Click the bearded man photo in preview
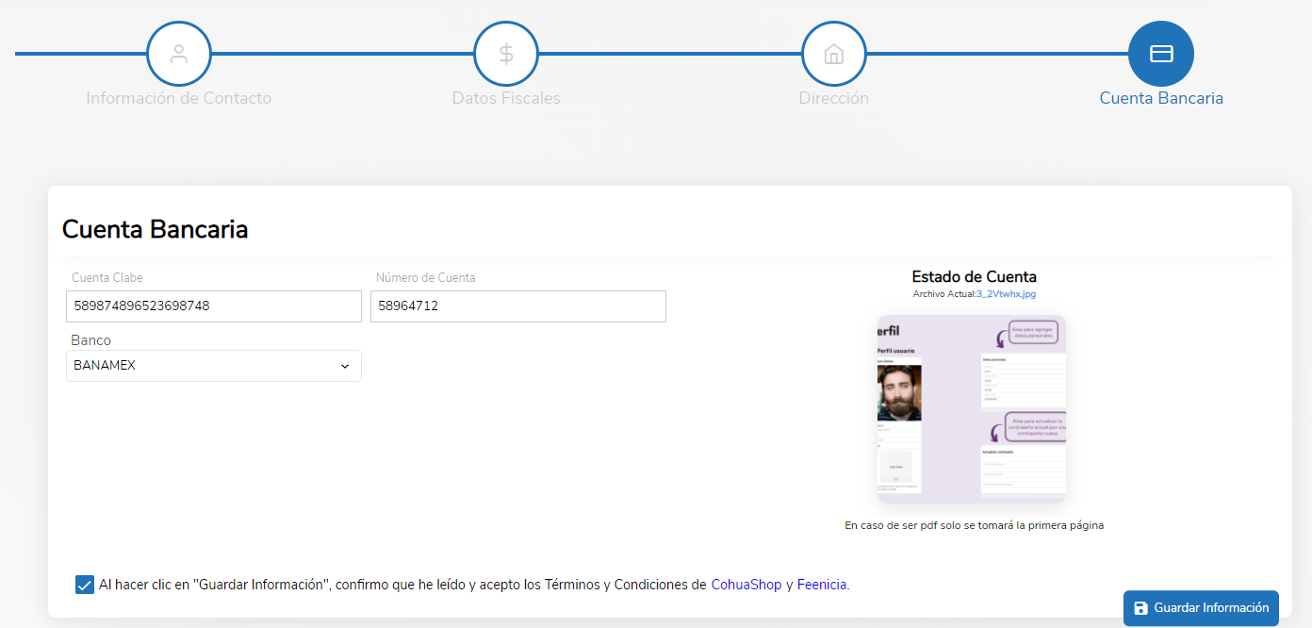The image size is (1312, 628). (899, 392)
